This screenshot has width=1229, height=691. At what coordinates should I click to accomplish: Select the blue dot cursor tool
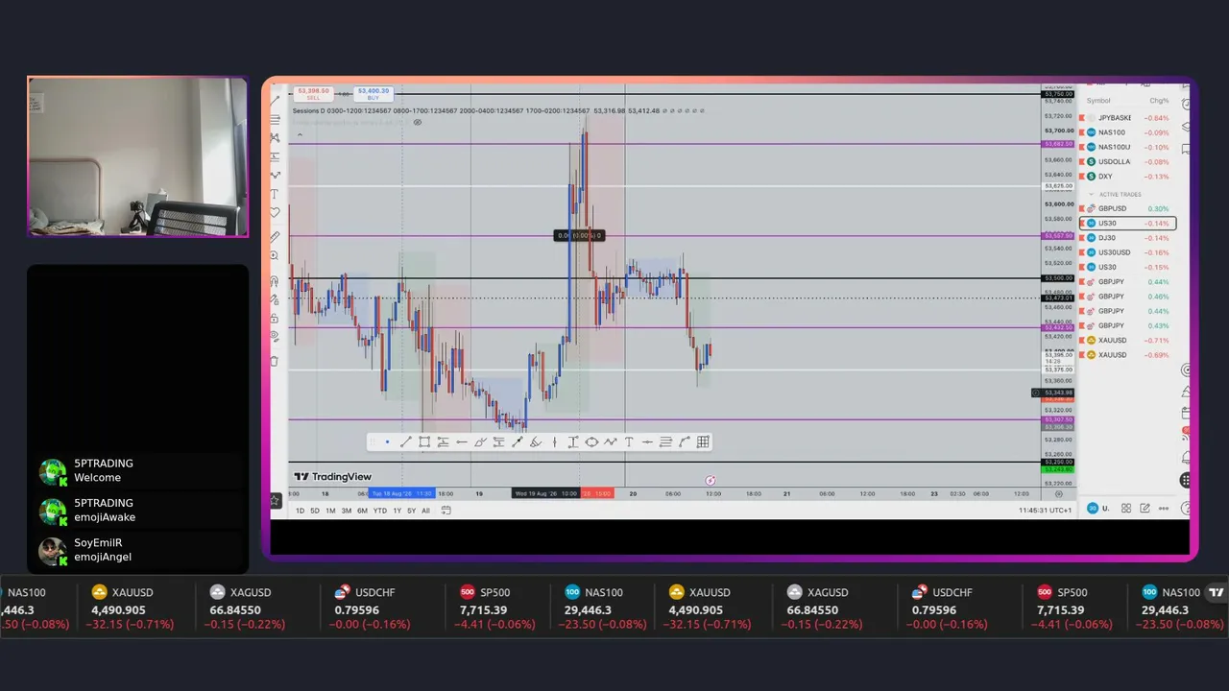point(387,442)
